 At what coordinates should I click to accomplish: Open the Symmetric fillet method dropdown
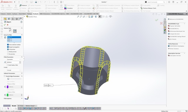[x=14, y=59]
